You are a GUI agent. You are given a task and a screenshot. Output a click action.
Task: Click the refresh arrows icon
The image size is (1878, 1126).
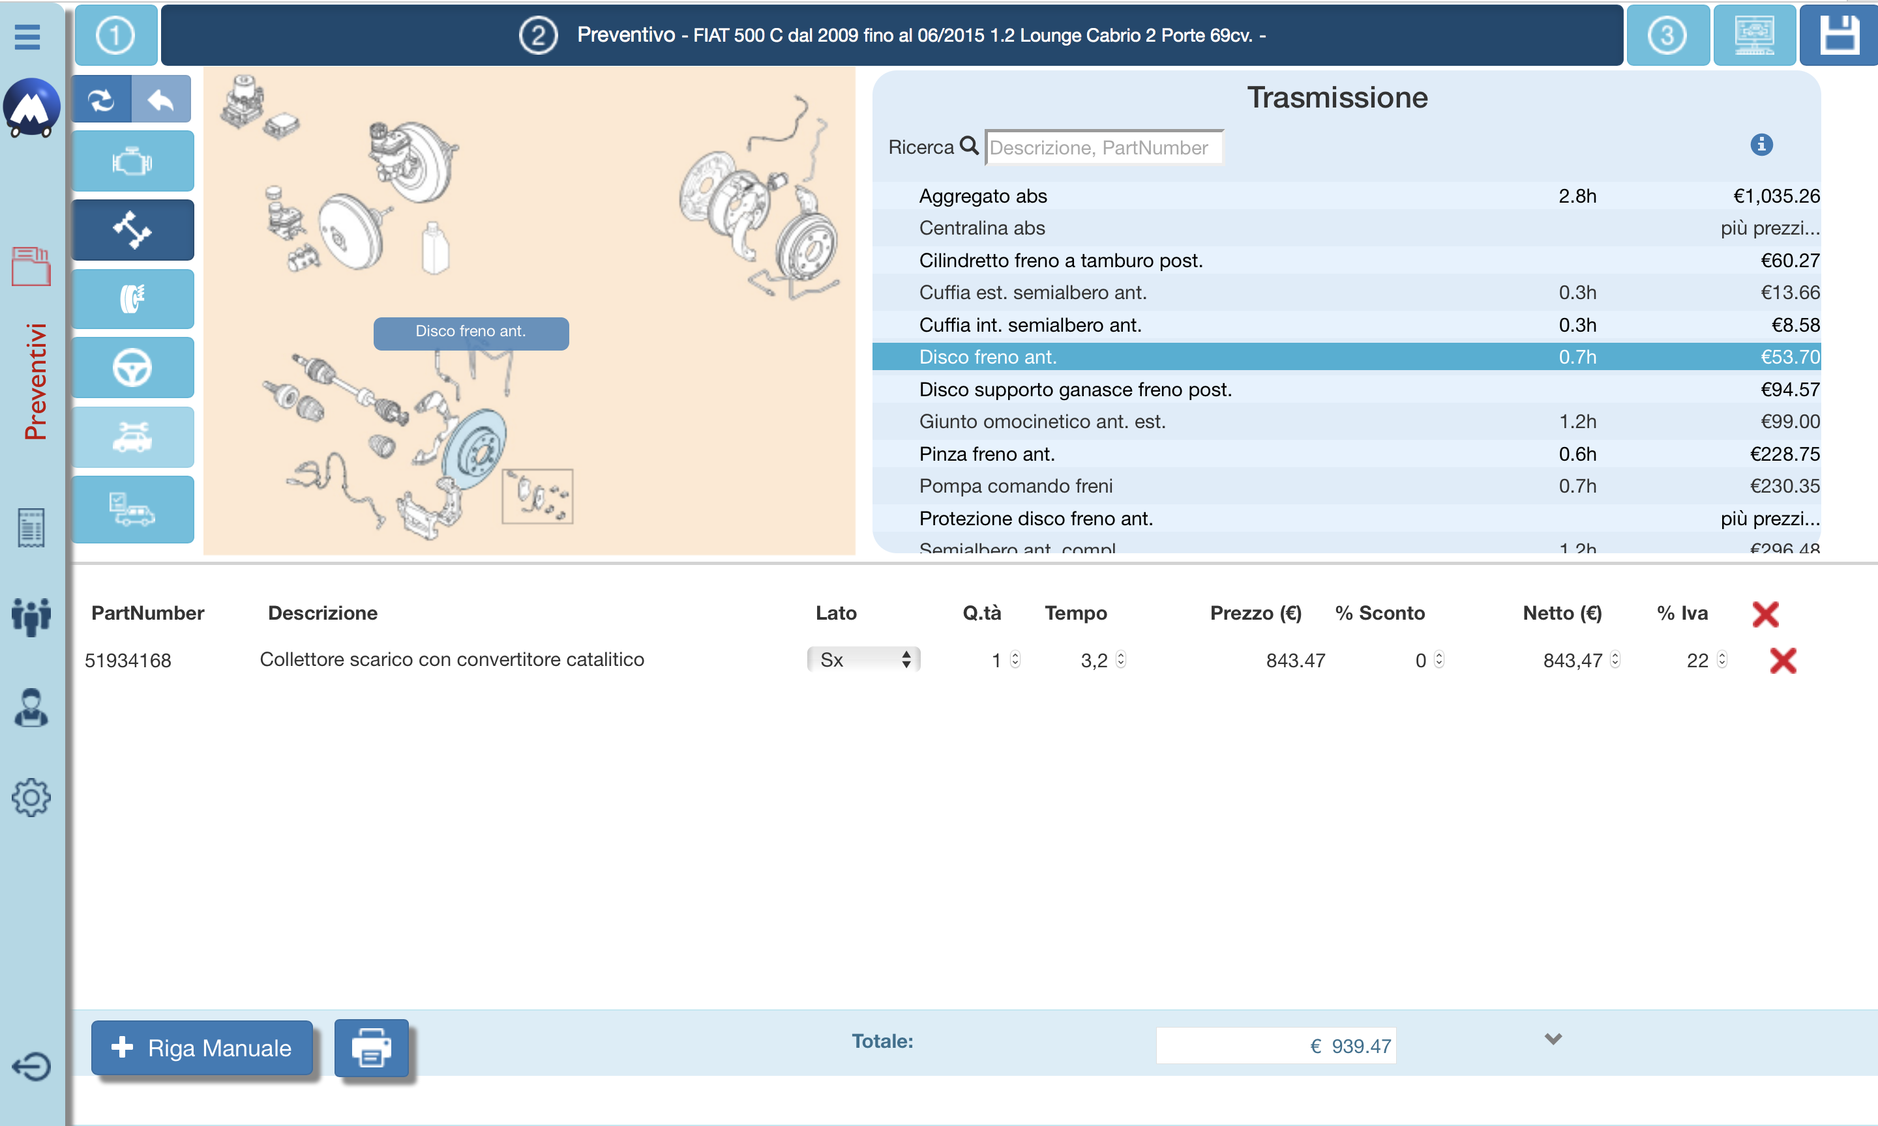(102, 100)
